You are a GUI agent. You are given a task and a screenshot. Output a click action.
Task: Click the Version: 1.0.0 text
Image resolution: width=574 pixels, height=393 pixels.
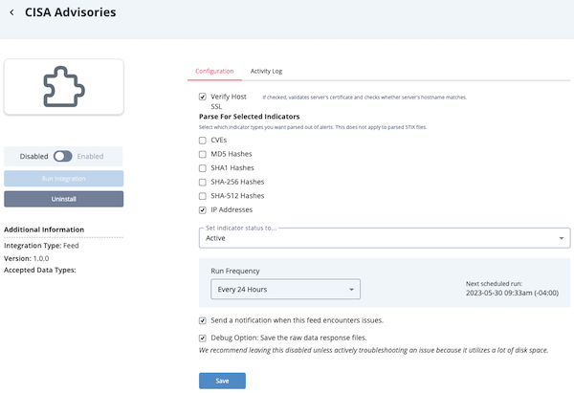(x=27, y=258)
